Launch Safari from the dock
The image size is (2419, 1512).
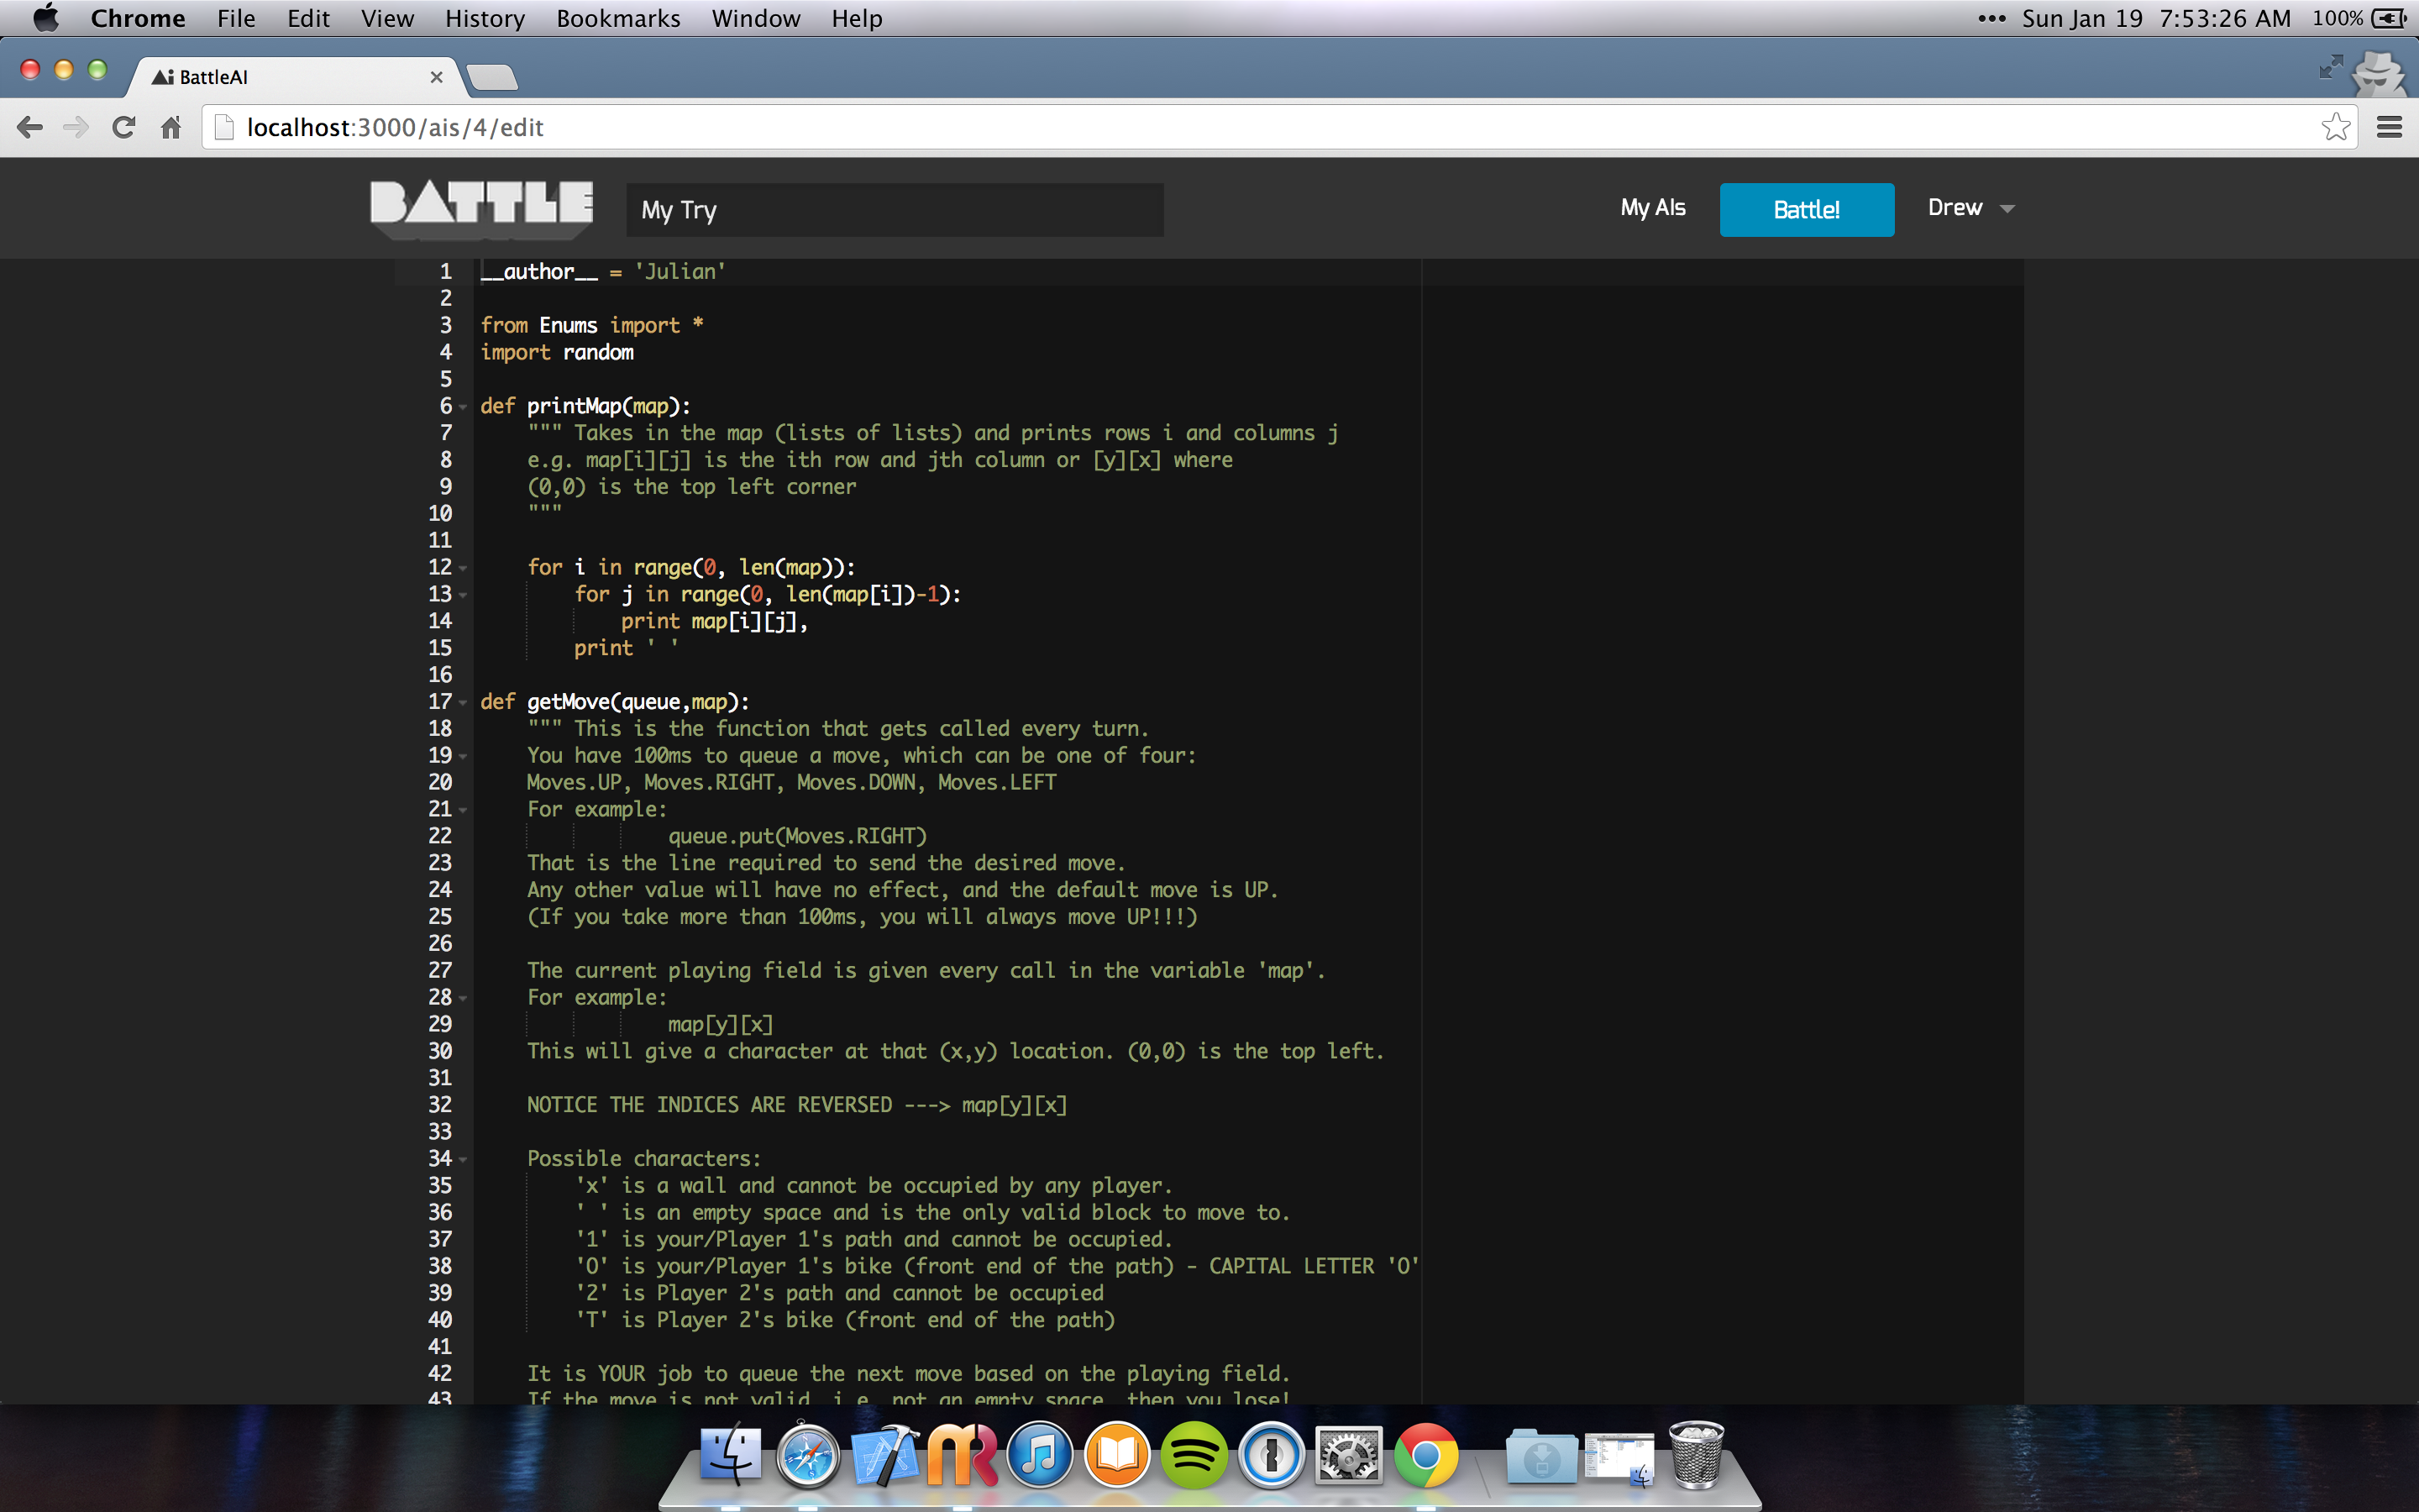click(x=808, y=1456)
